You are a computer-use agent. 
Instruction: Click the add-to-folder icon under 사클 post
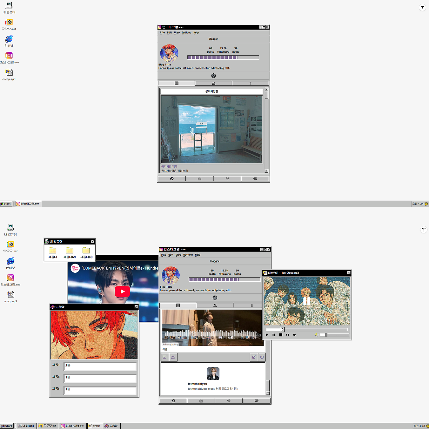[173, 357]
